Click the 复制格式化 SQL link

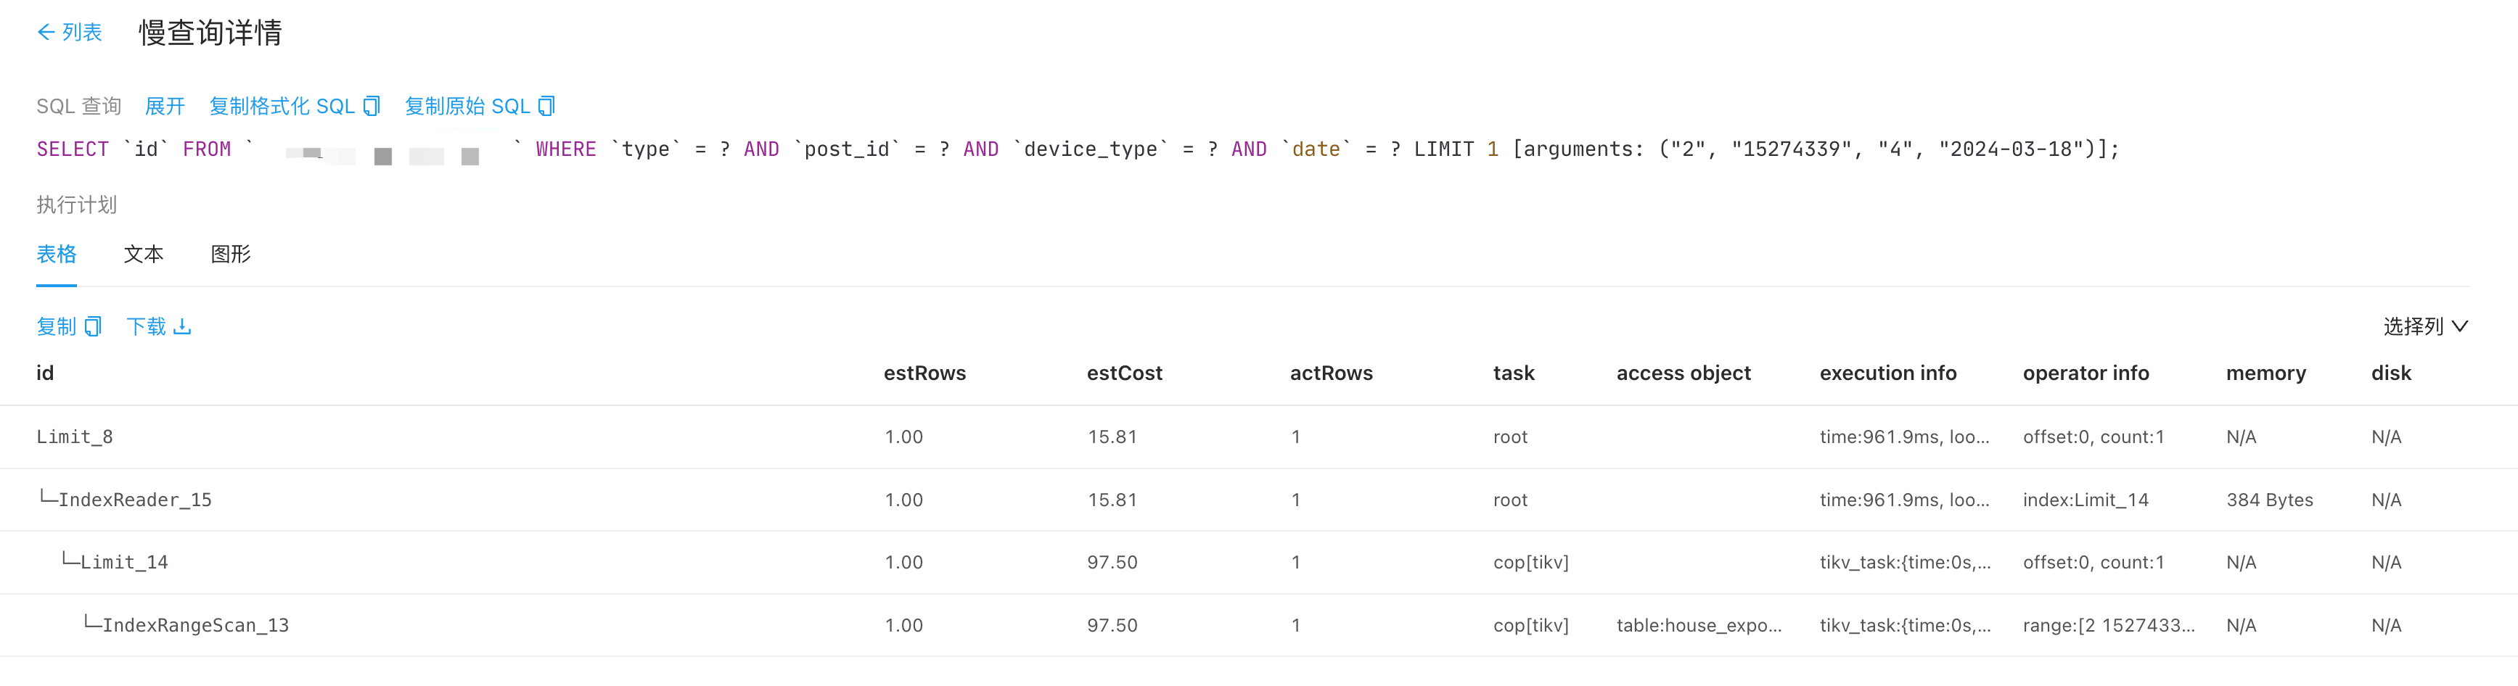282,107
